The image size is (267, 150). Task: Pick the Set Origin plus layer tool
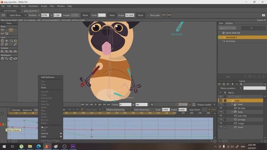point(7,41)
